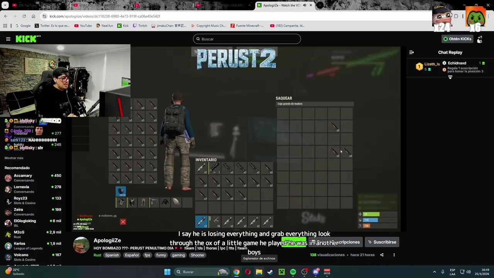Open recommended channel Volcano
Screen dimensions: 494x278
coord(32,257)
